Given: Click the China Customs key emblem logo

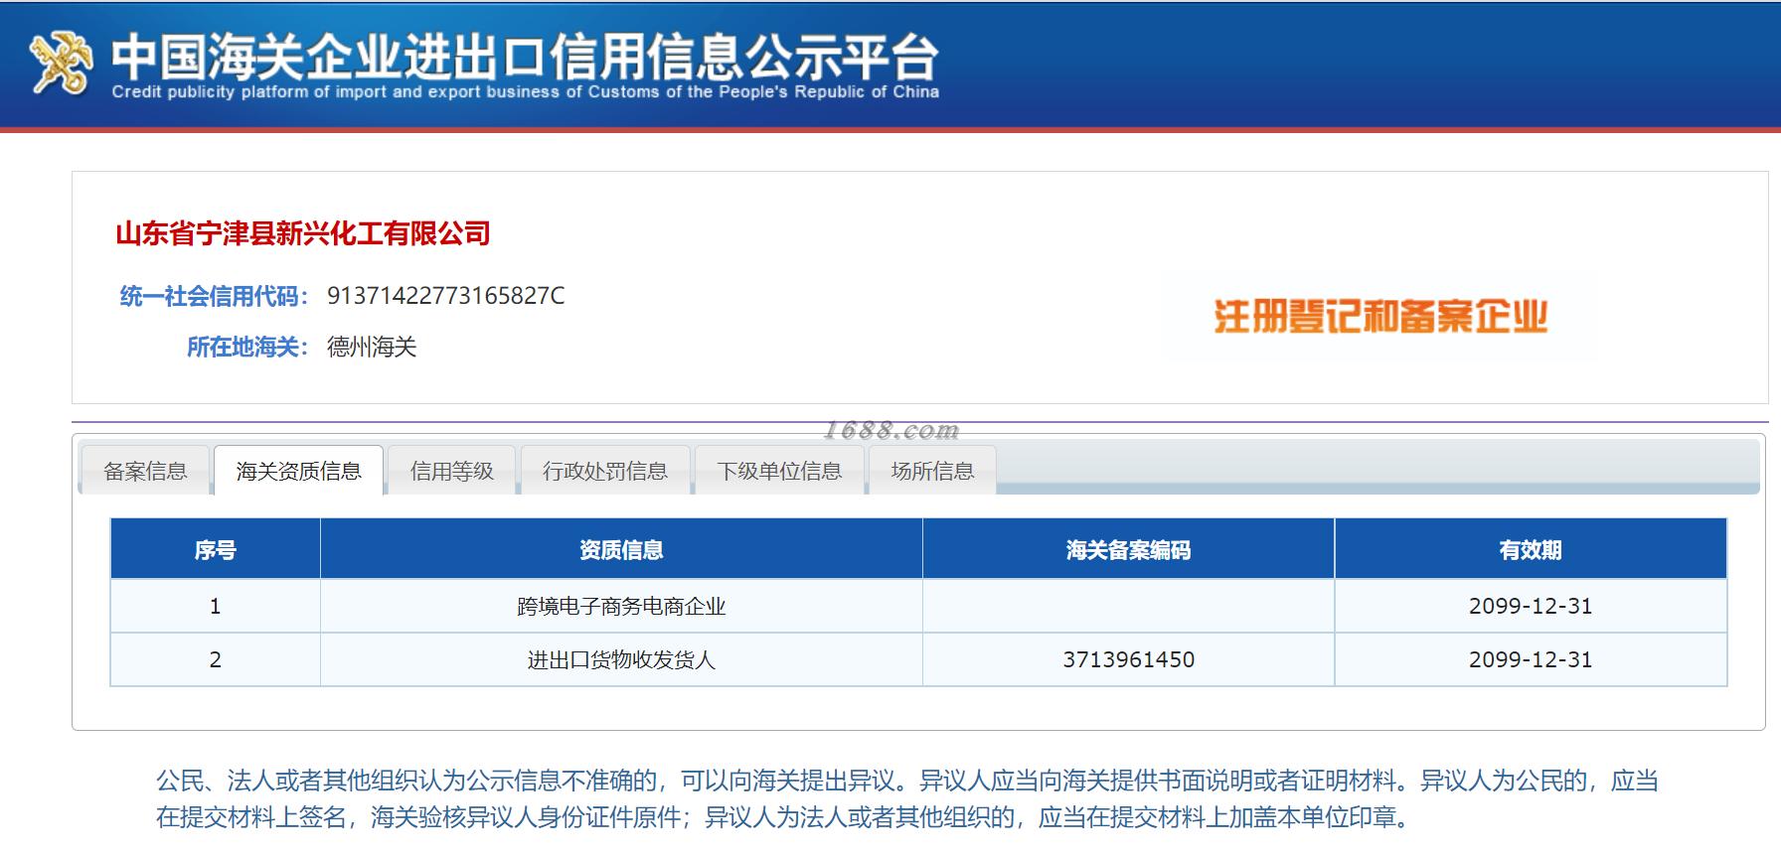Looking at the screenshot, I should (x=62, y=63).
